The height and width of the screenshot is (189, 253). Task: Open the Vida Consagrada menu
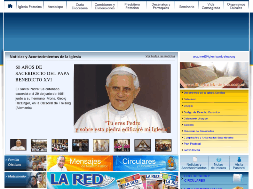pyautogui.click(x=211, y=6)
